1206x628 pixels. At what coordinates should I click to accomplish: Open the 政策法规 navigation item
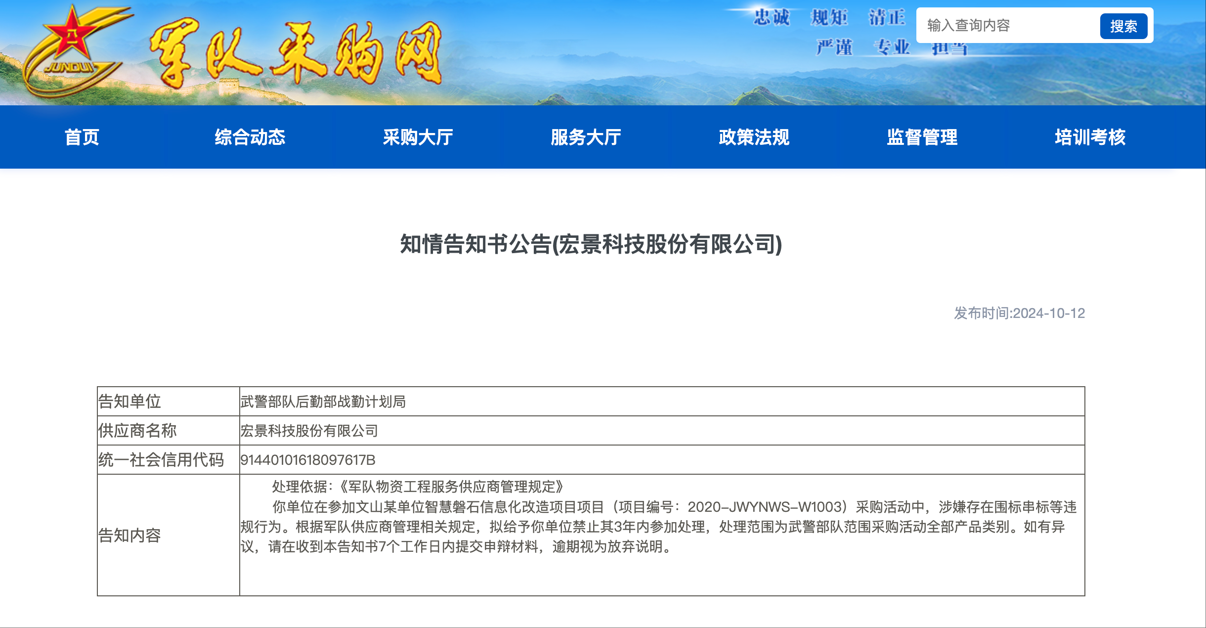pos(754,137)
